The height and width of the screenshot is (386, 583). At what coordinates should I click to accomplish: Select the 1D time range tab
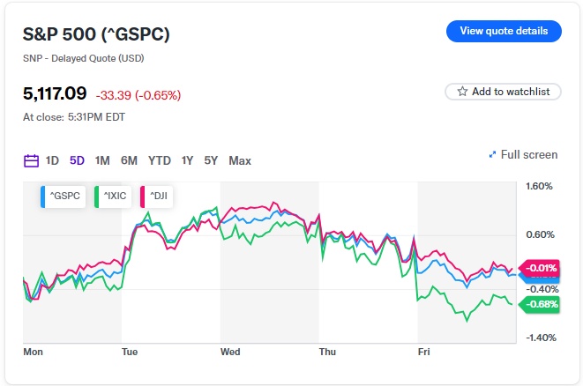[52, 160]
